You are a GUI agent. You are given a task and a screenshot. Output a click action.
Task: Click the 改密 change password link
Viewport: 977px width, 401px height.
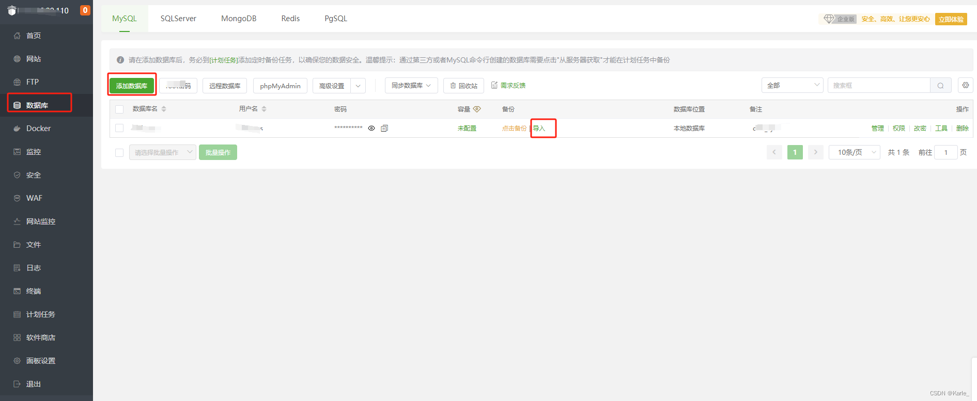920,128
